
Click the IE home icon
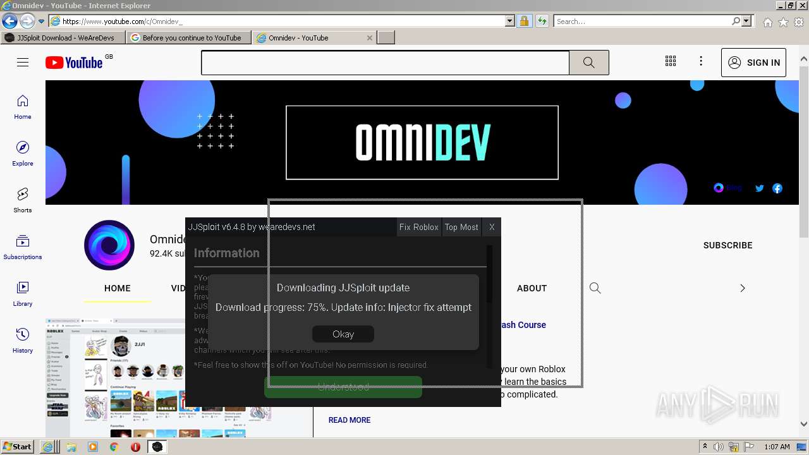point(767,22)
